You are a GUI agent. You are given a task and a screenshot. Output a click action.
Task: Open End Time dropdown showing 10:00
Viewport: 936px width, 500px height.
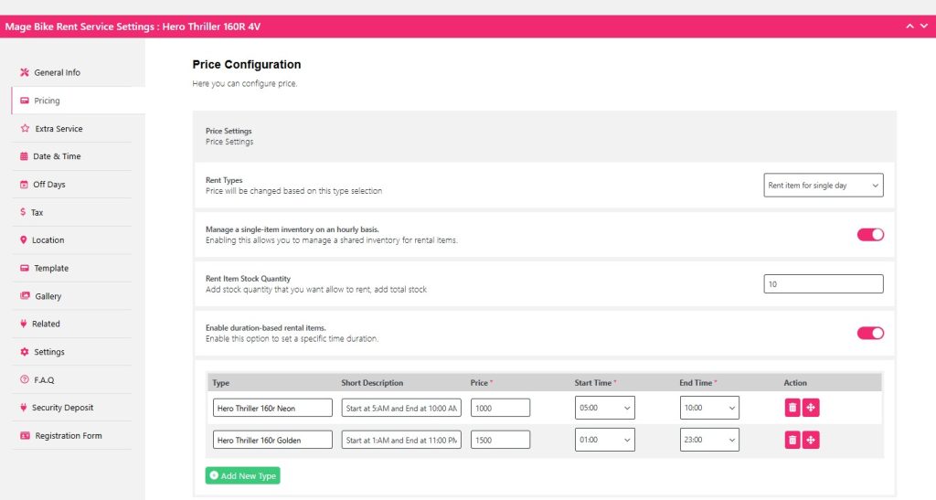tap(709, 408)
